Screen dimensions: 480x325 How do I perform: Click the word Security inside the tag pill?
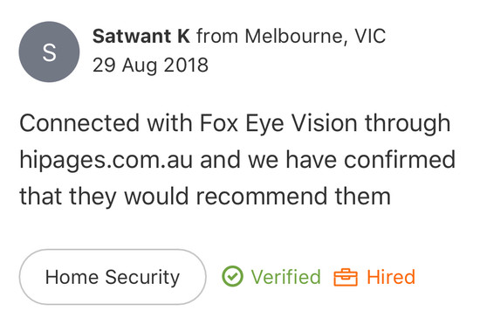pyautogui.click(x=142, y=278)
